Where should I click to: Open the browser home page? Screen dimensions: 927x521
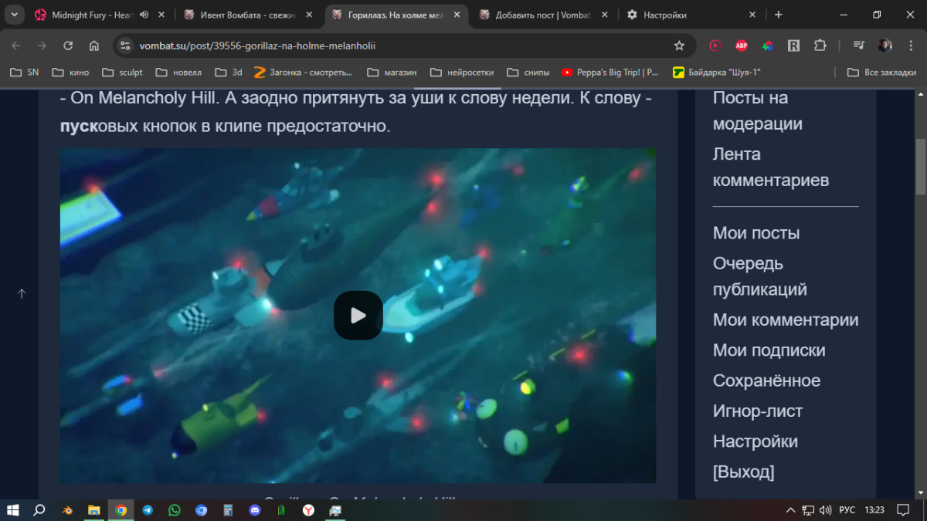point(94,46)
